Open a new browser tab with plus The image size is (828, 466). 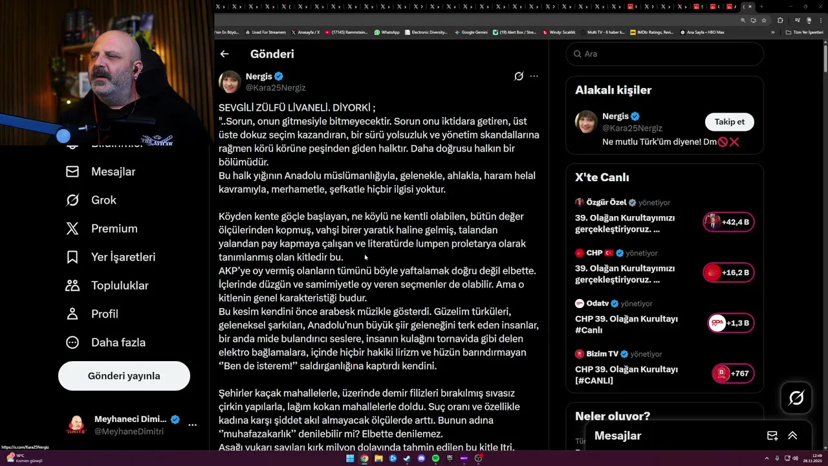coord(761,6)
